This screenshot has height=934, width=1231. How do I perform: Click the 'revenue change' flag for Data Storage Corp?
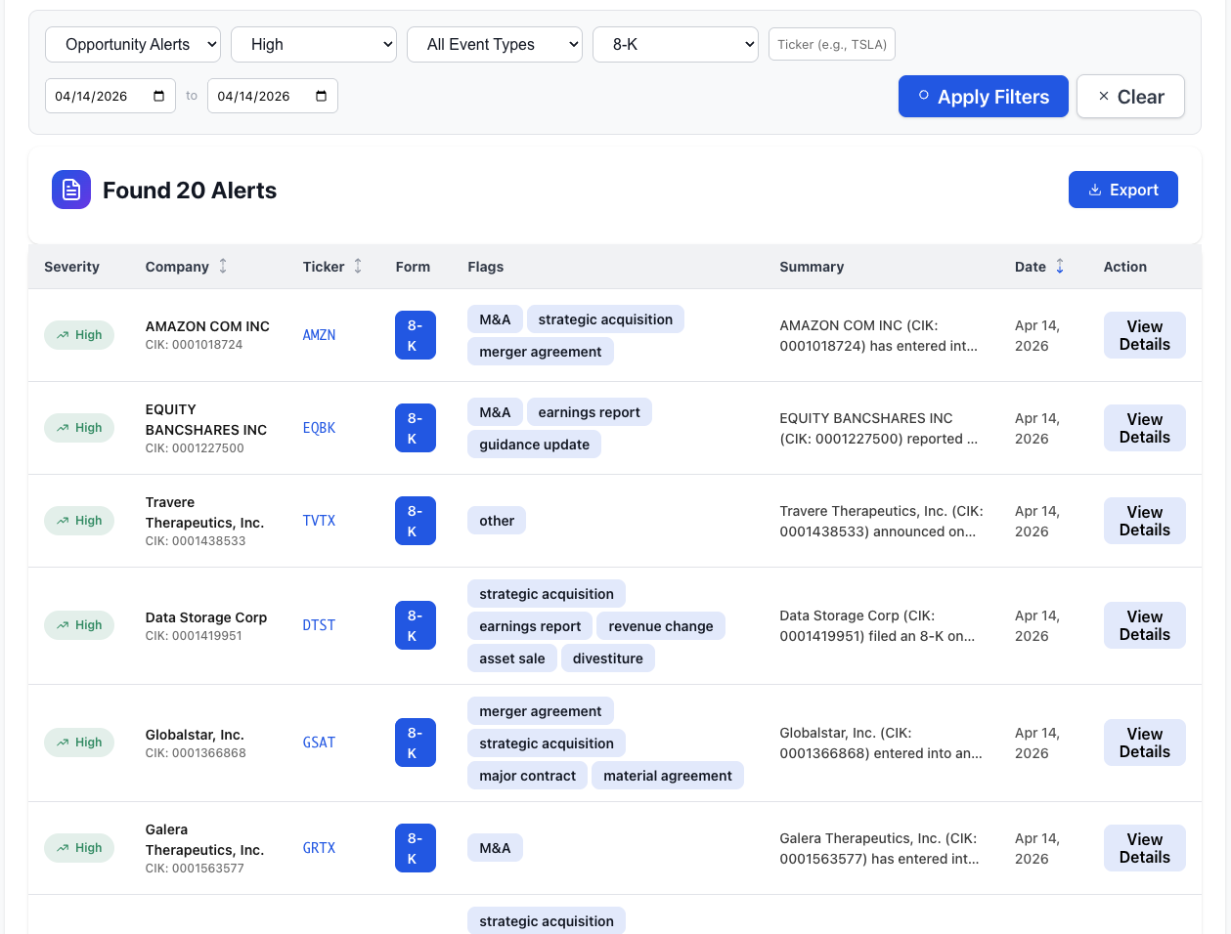(661, 626)
